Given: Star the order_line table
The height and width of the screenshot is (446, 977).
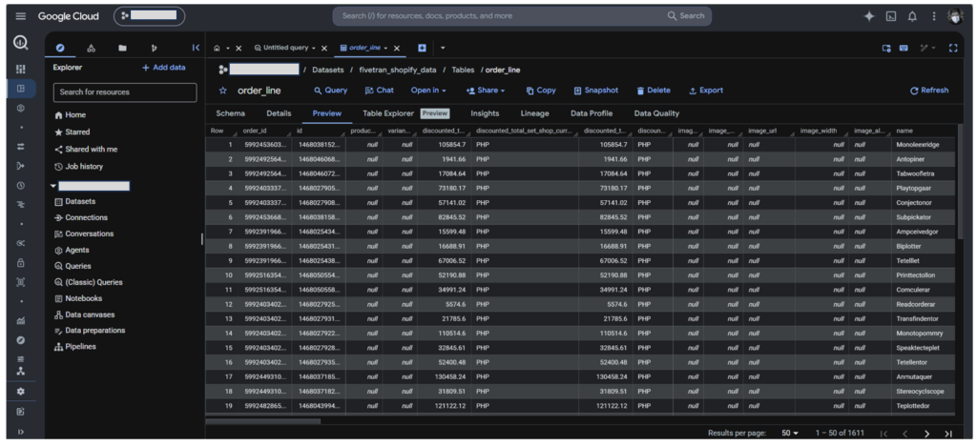Looking at the screenshot, I should click(222, 91).
